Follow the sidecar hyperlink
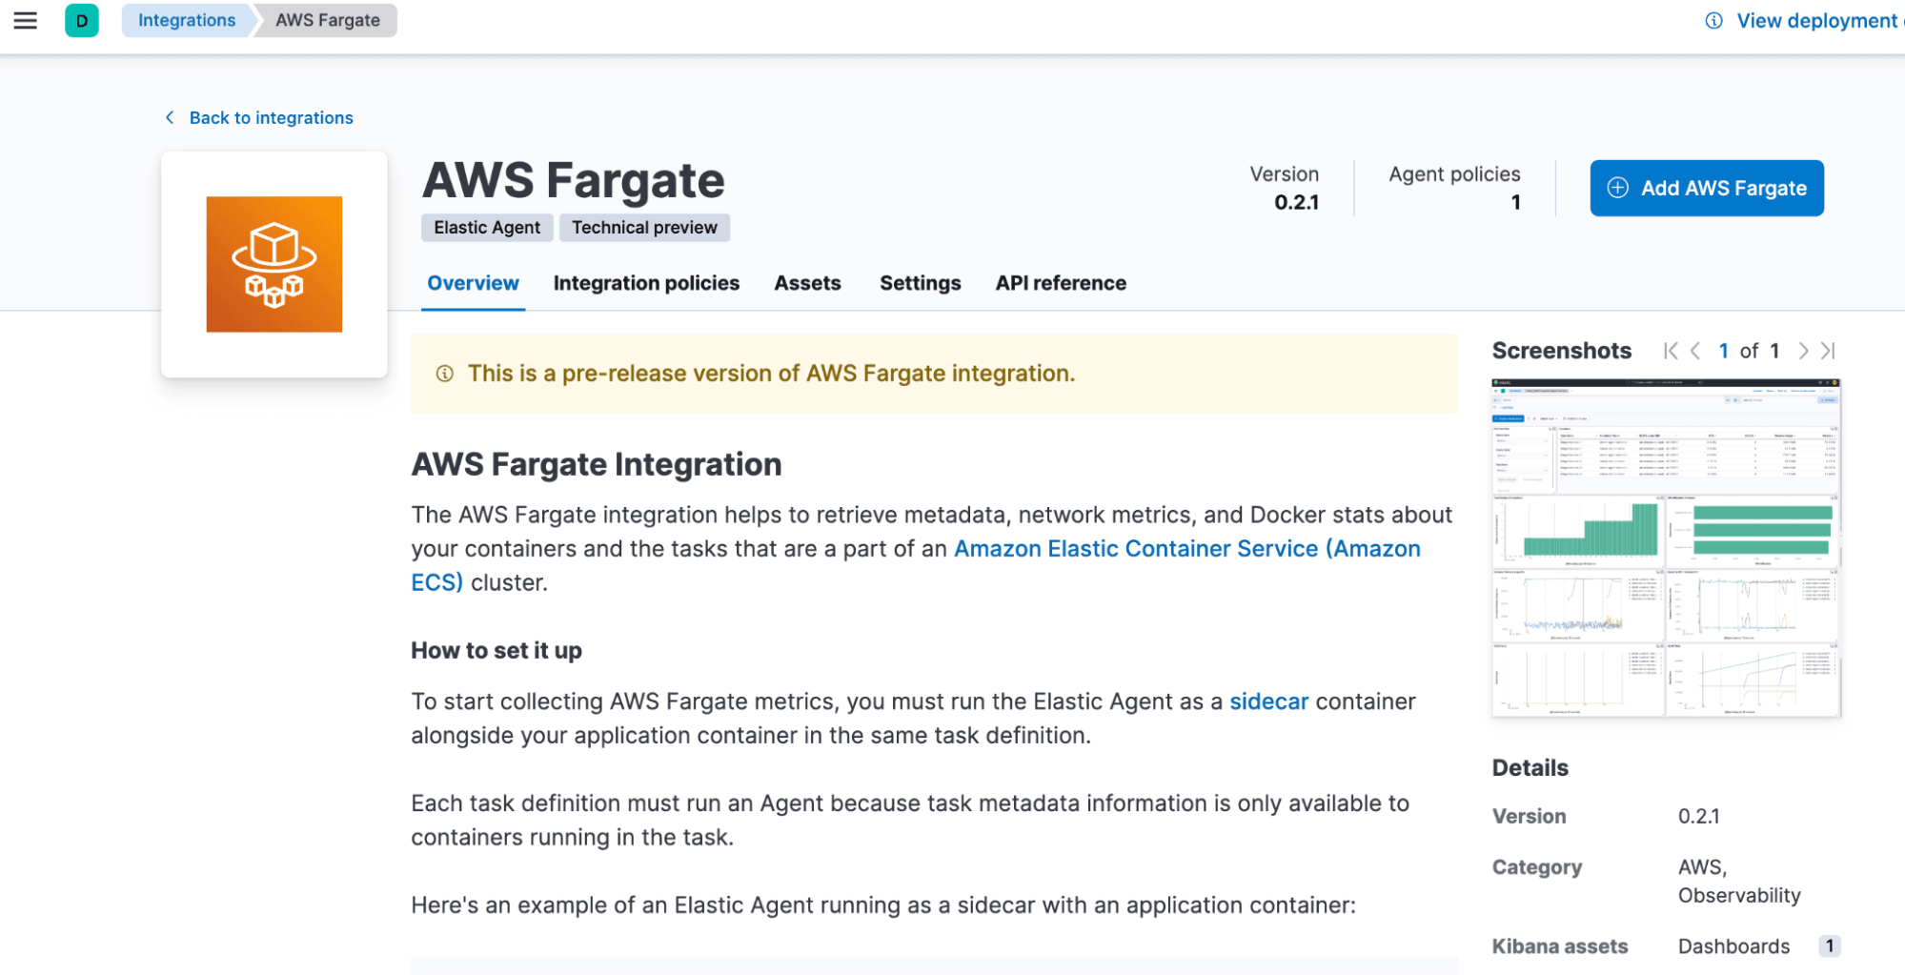The width and height of the screenshot is (1905, 975). pos(1268,701)
